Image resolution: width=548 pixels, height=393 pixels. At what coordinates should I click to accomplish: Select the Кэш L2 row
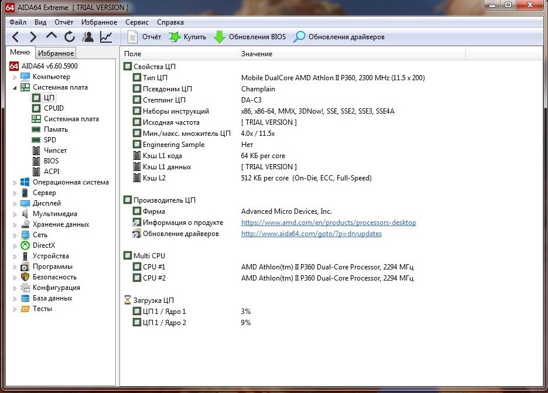click(x=252, y=178)
